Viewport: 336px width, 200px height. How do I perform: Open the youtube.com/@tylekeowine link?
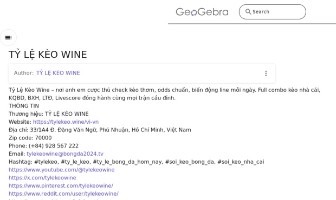pos(61,170)
